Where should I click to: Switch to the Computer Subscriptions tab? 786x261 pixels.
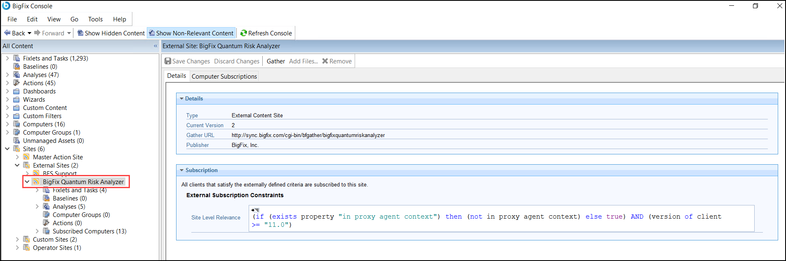point(224,76)
